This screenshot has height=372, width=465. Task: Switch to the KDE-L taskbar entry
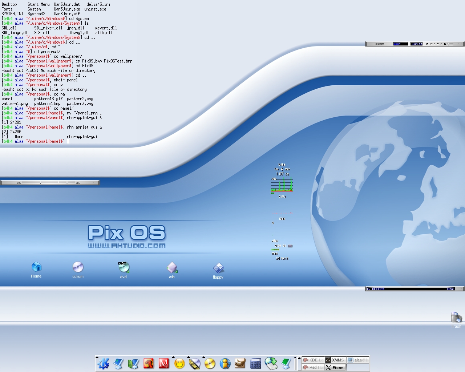click(x=312, y=360)
